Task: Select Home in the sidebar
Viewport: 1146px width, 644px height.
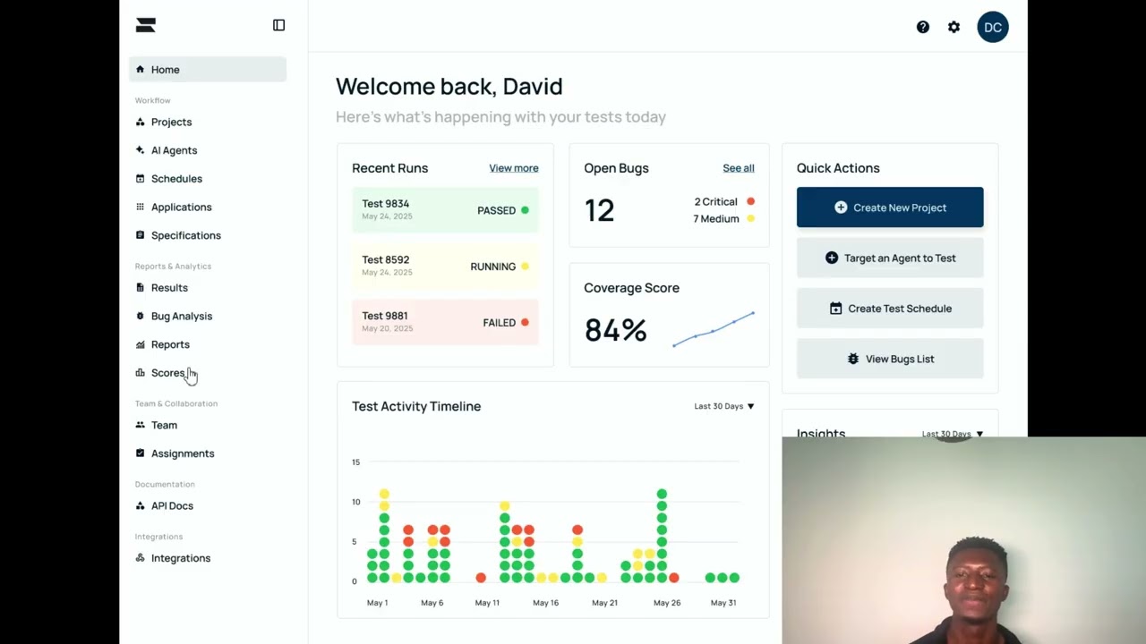Action: [208, 70]
